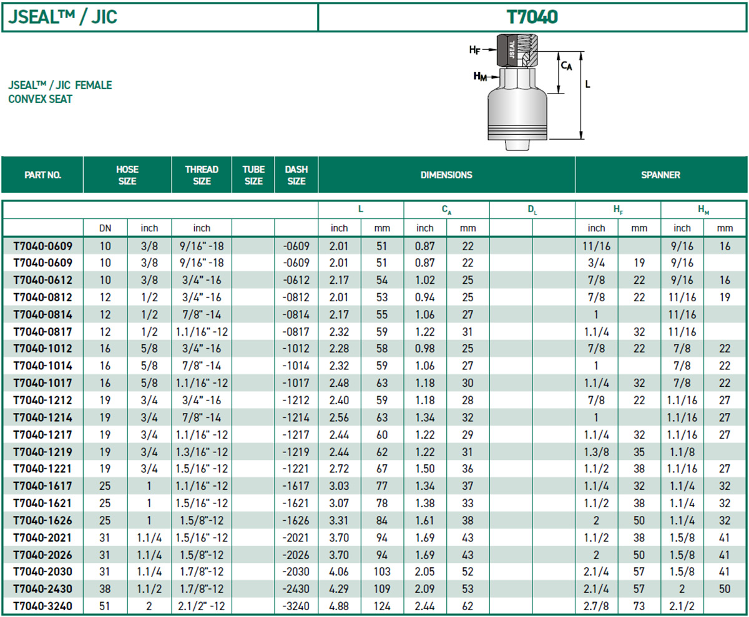Click the HF mm value '73'
Screen dimensions: 749x617
(639, 606)
